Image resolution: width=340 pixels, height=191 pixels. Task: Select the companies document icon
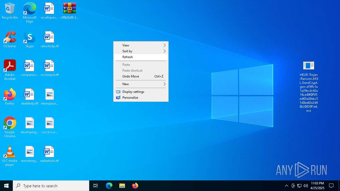[x=29, y=68]
